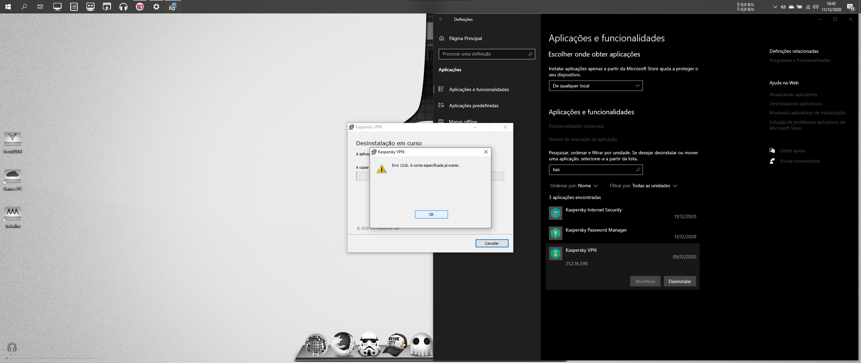Viewport: 861px width, 363px height.
Task: Click the Desinstalar button for Kaspersky VPN
Action: (680, 281)
